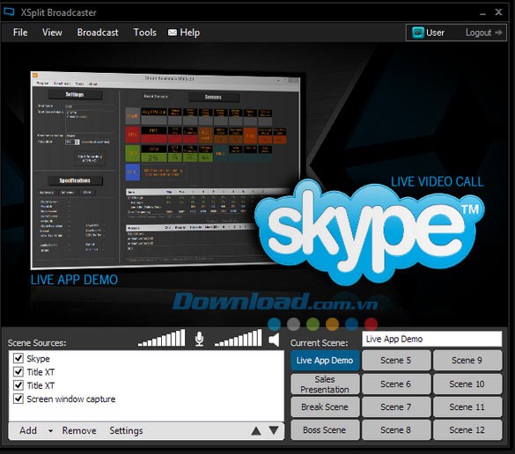Click the LIVE VIDEO CALL title text

tap(438, 181)
